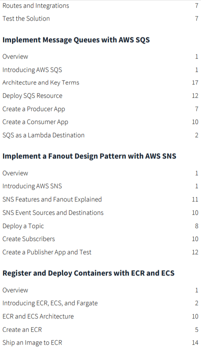The width and height of the screenshot is (201, 348).
Task: Open Introducing ECR, ECS, and Fargate lesson
Action: (x=50, y=303)
